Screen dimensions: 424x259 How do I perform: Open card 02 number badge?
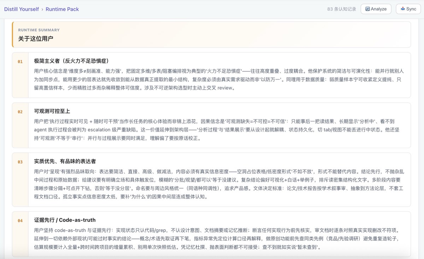tap(20, 112)
